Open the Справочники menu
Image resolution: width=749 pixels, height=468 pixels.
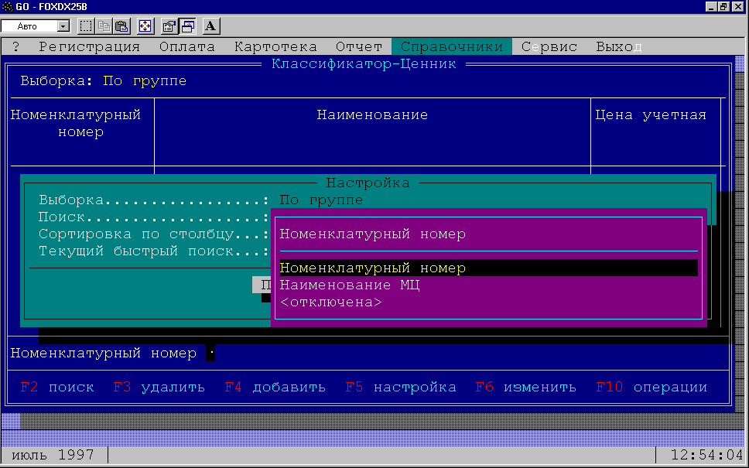pyautogui.click(x=452, y=46)
